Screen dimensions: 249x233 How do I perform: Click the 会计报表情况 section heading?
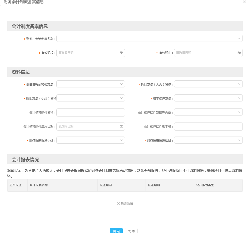coord(25,160)
